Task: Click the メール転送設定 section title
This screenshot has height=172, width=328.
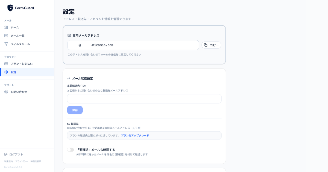Action: pyautogui.click(x=83, y=78)
